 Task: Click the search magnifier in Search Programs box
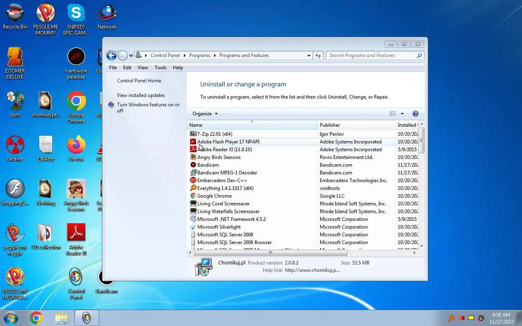pos(419,55)
